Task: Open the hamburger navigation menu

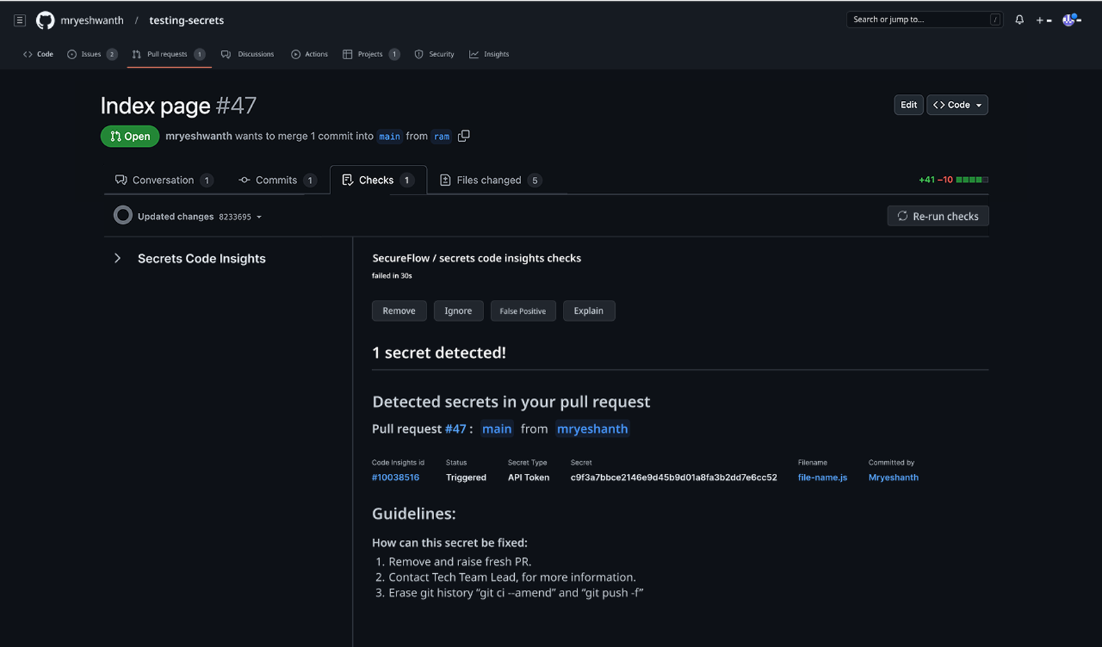Action: tap(19, 20)
